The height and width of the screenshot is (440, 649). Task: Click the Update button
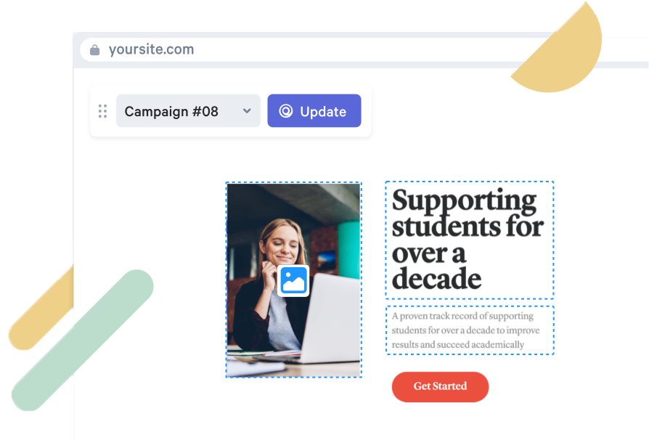[x=314, y=110]
